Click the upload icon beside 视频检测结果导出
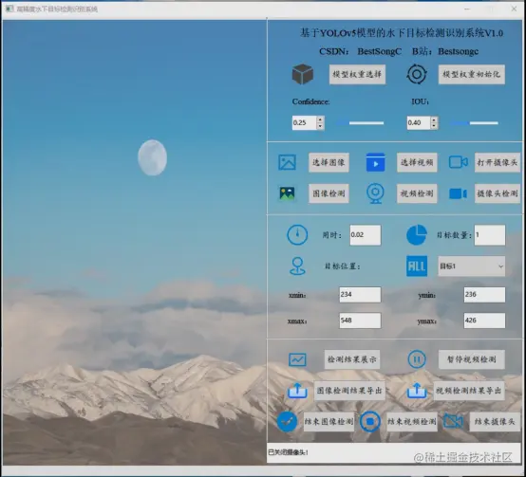 (x=417, y=391)
